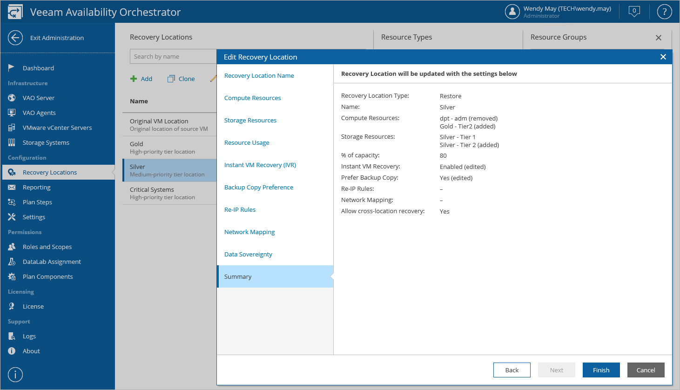This screenshot has height=390, width=680.
Task: Click the help question mark icon
Action: pyautogui.click(x=664, y=12)
